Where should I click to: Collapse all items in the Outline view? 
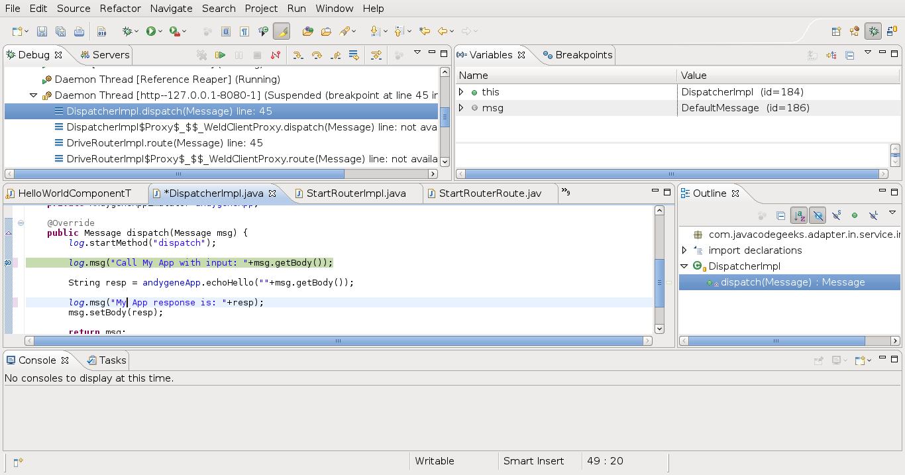(x=781, y=215)
